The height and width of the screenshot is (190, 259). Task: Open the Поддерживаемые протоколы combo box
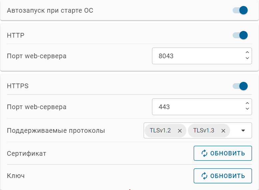tap(198, 130)
